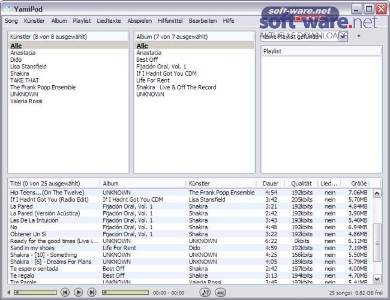Sort songs by Künstler column header
This screenshot has width=390, height=300.
coord(221,184)
